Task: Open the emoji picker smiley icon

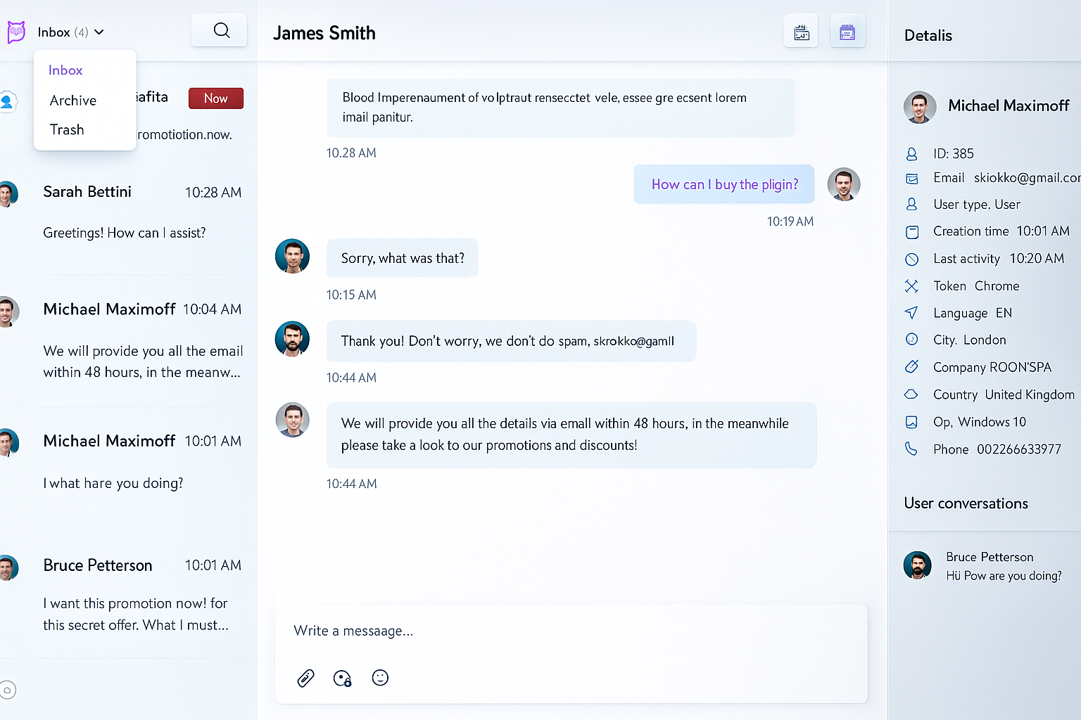Action: click(380, 677)
